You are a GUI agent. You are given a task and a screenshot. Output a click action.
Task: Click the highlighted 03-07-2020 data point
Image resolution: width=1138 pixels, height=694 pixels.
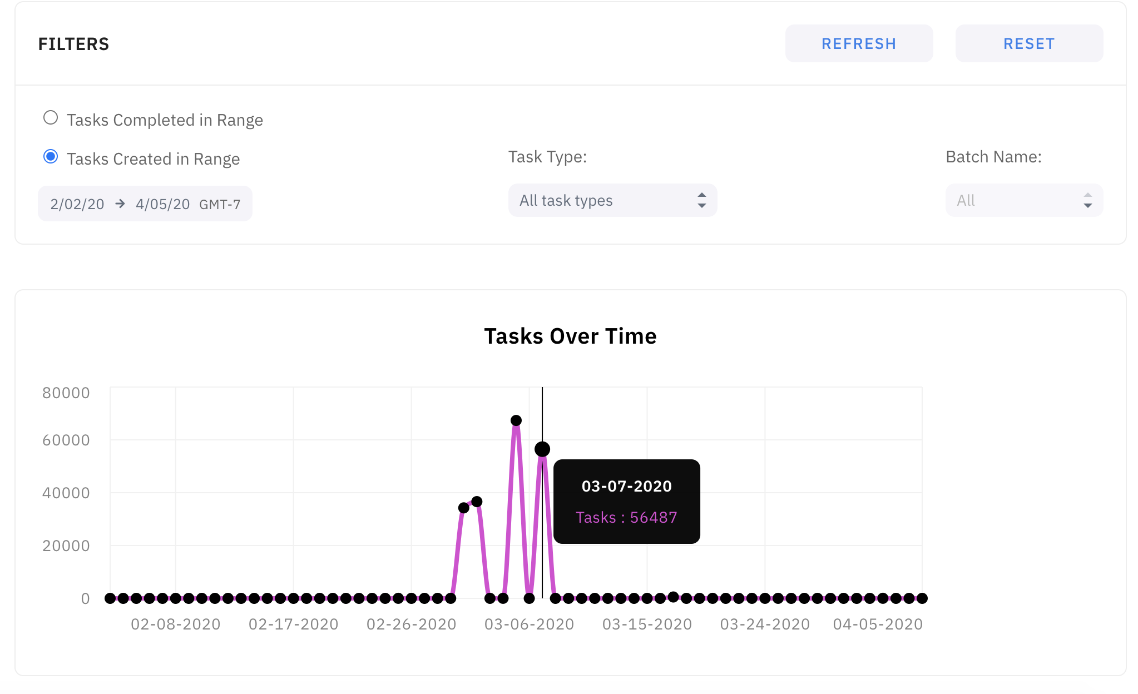(542, 449)
